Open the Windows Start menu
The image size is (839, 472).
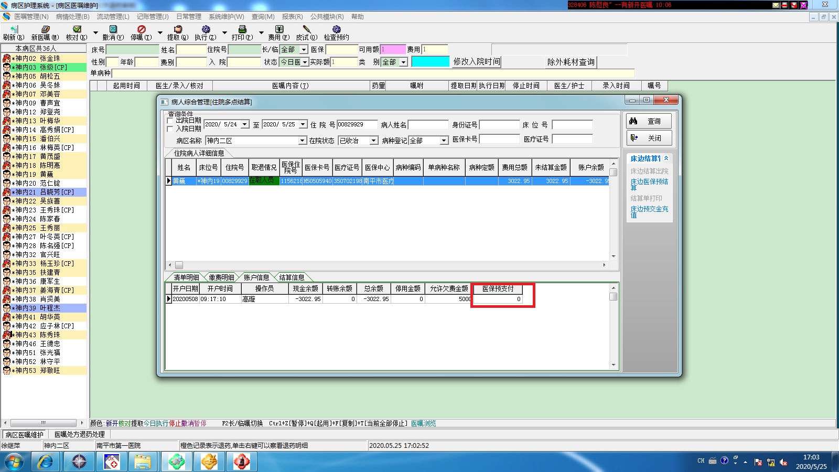[x=14, y=462]
